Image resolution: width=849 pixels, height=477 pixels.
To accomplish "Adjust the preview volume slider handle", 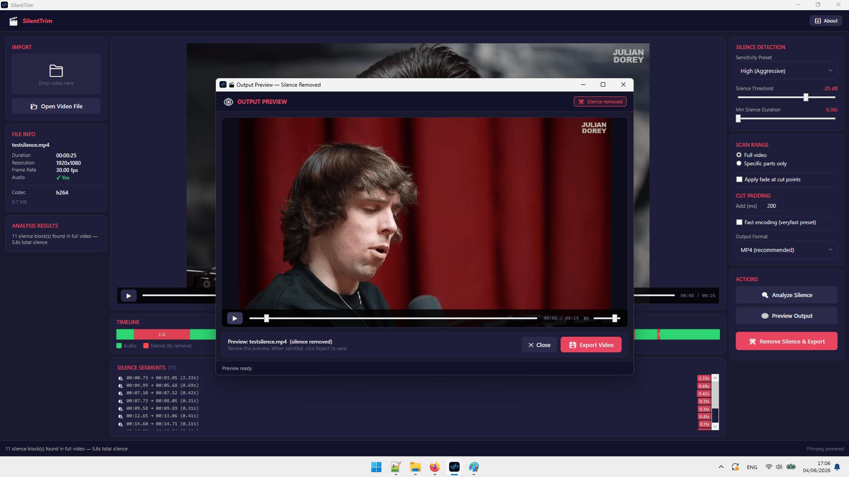I will pyautogui.click(x=615, y=318).
